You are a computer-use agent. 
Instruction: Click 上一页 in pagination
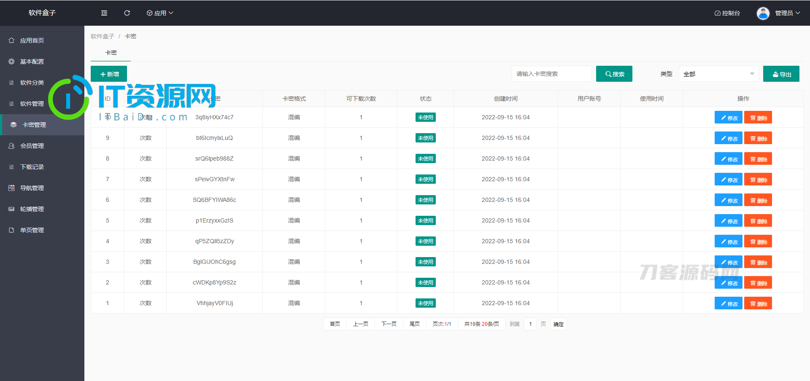coord(361,324)
